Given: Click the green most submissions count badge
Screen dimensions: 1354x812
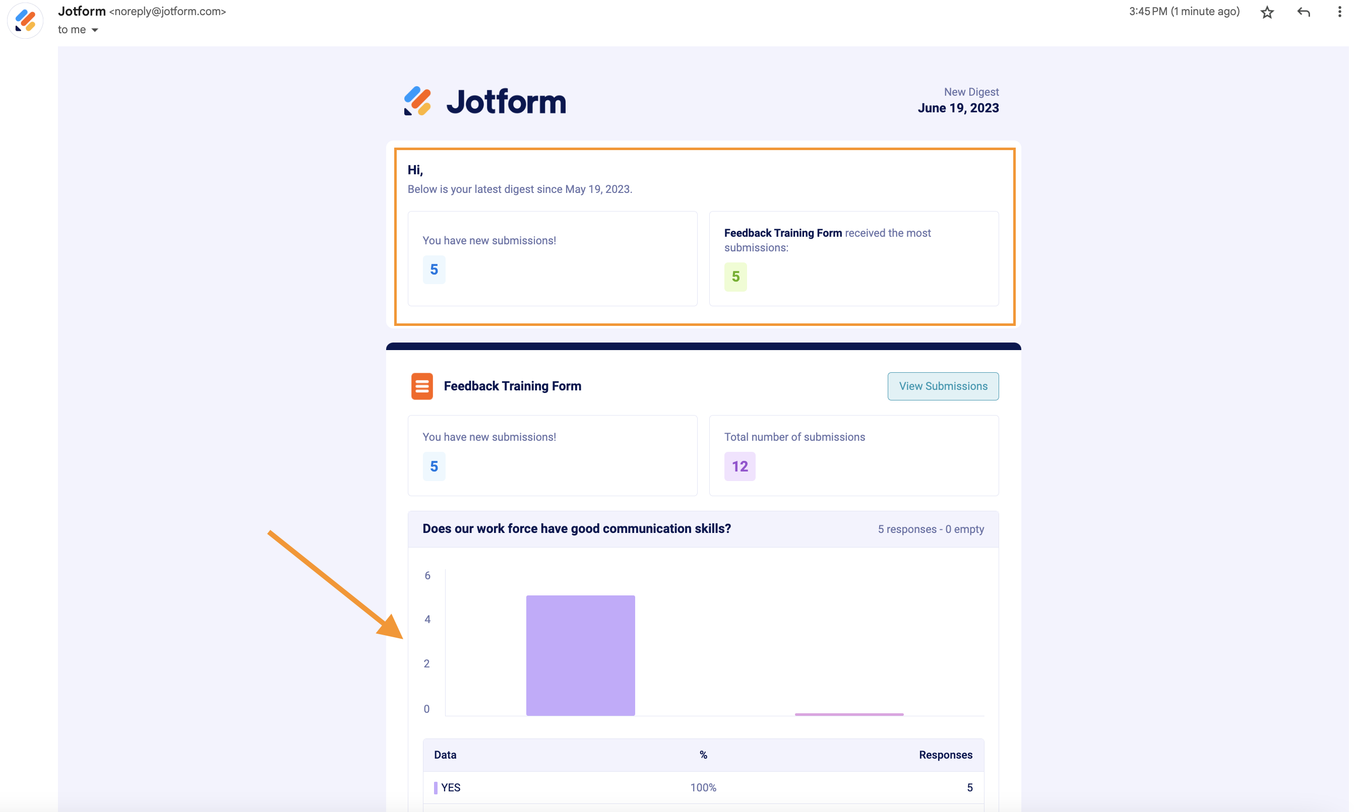Looking at the screenshot, I should tap(735, 277).
